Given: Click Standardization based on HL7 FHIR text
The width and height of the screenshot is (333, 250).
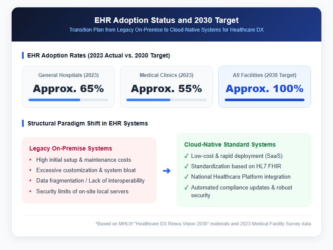Looking at the screenshot, I should coord(236,167).
